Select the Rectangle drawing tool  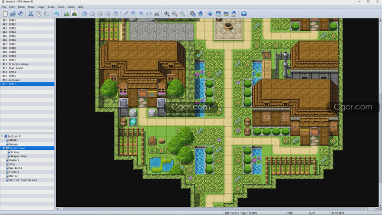(x=133, y=13)
